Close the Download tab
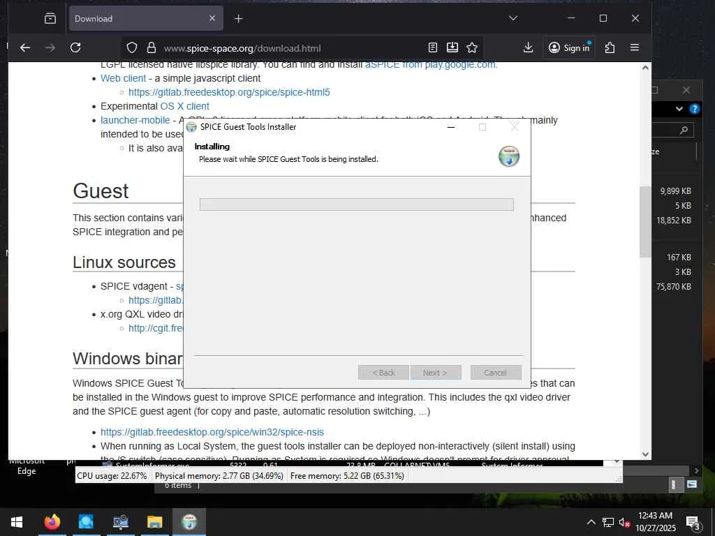Viewport: 715px width, 536px height. [212, 18]
